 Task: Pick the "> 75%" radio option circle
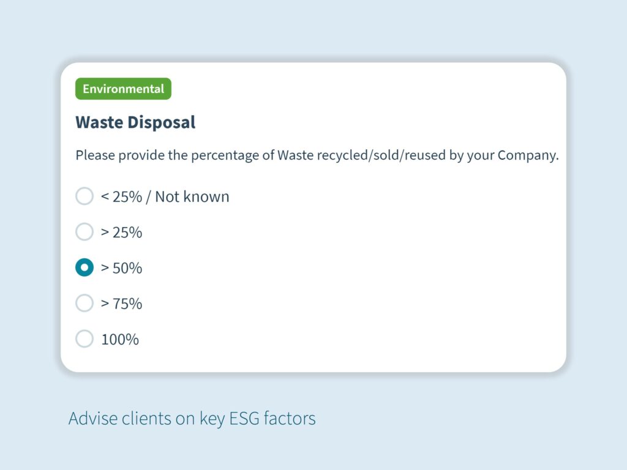point(84,303)
